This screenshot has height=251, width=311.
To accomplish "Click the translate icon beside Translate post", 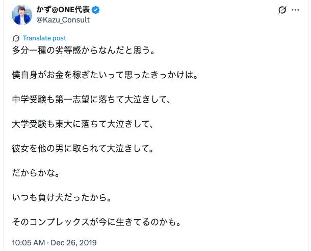I will coord(16,38).
